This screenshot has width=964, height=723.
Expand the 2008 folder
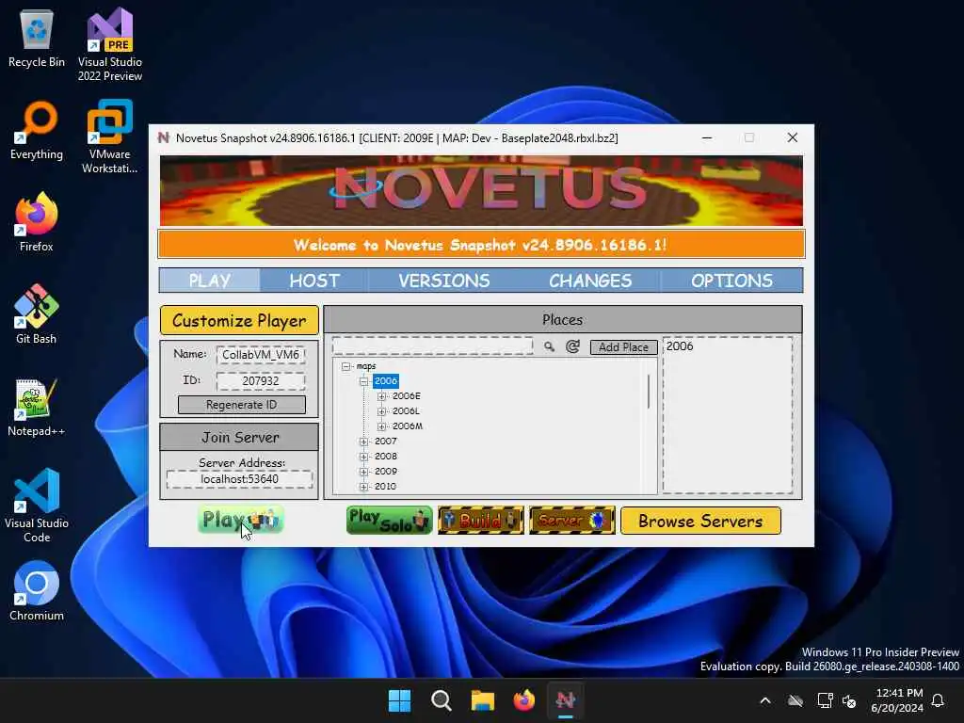pyautogui.click(x=364, y=457)
